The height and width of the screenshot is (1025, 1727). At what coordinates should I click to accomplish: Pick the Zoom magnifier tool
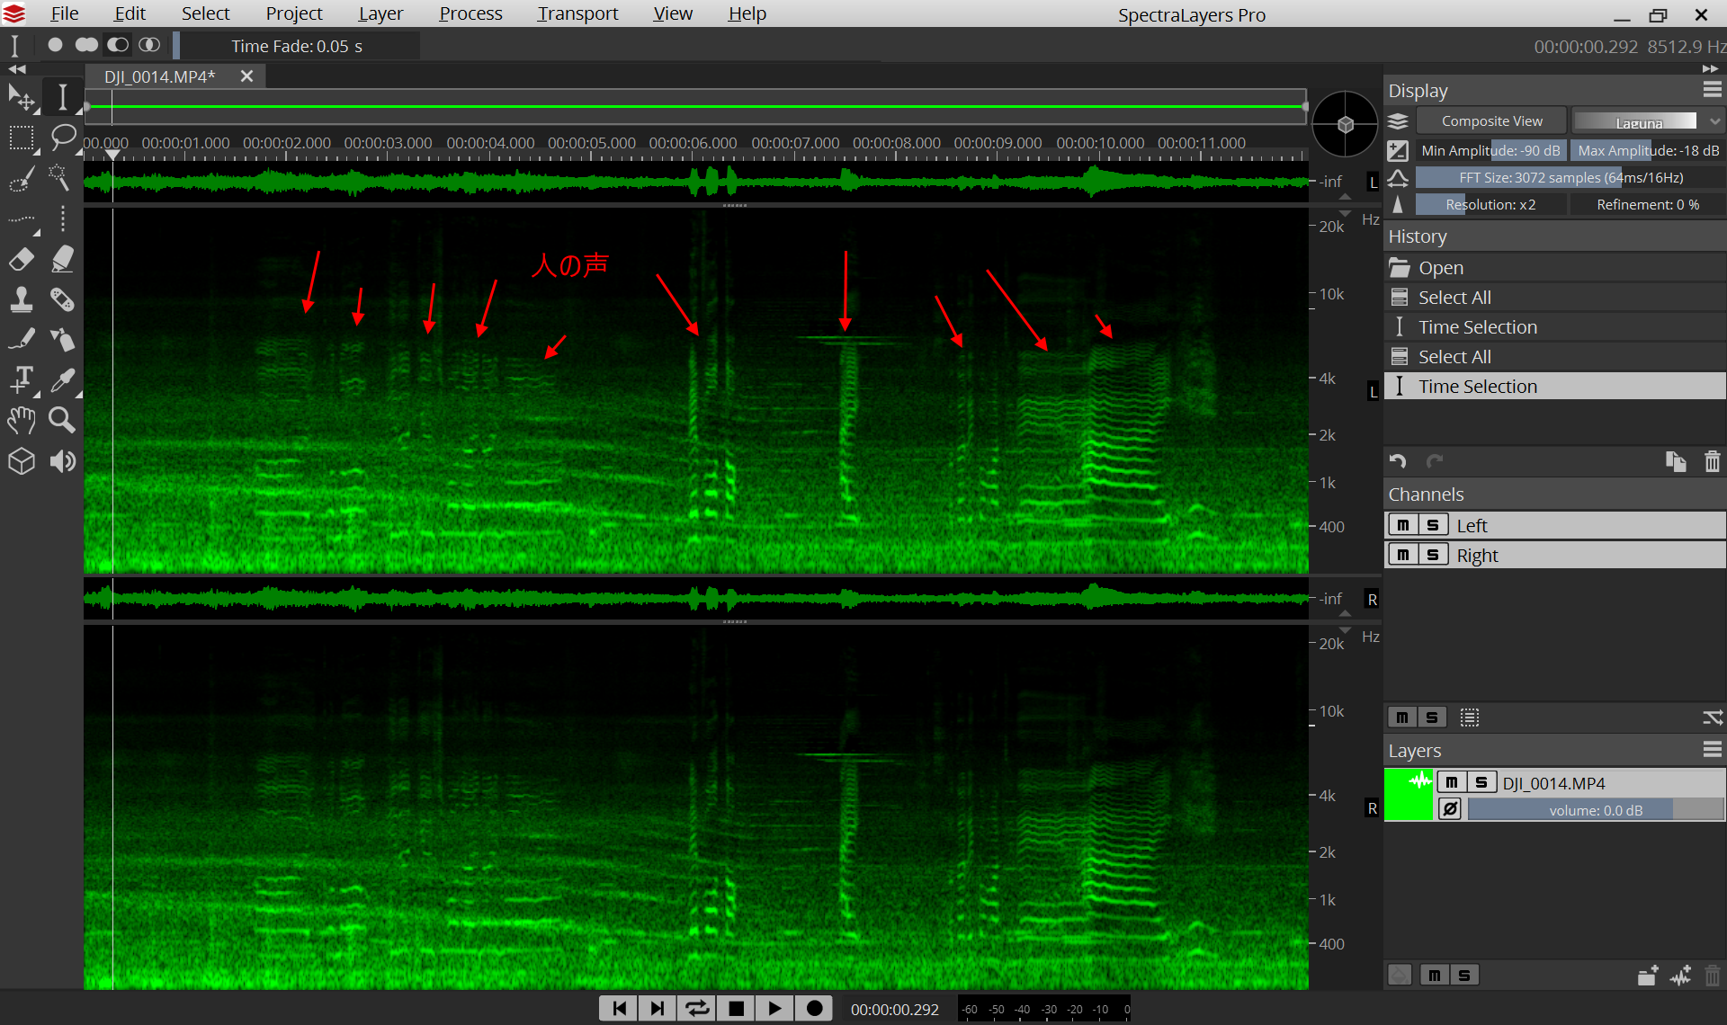(62, 420)
